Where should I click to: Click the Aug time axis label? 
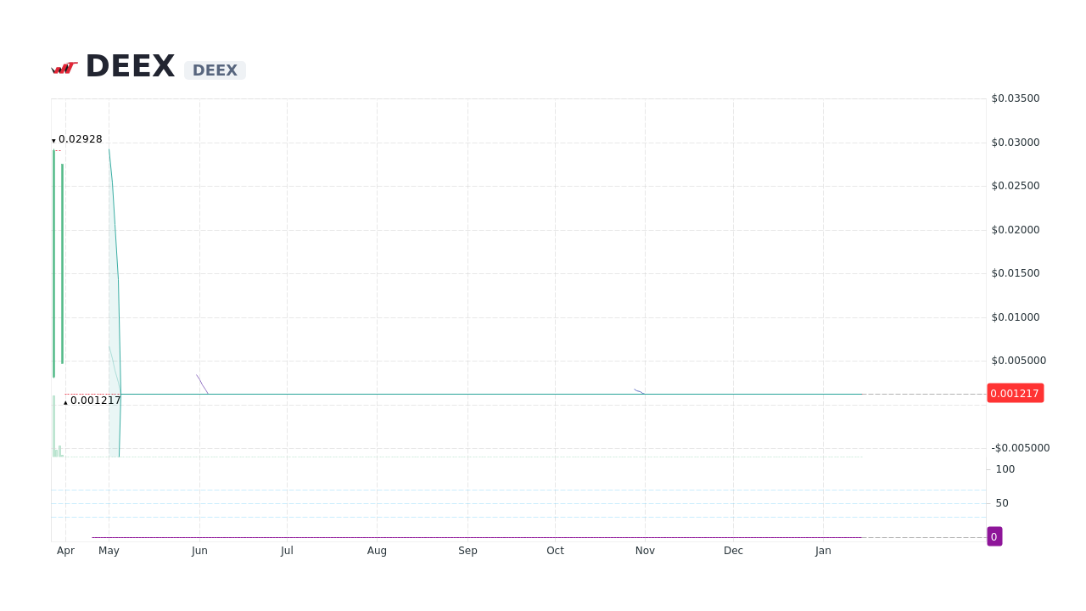pyautogui.click(x=377, y=551)
